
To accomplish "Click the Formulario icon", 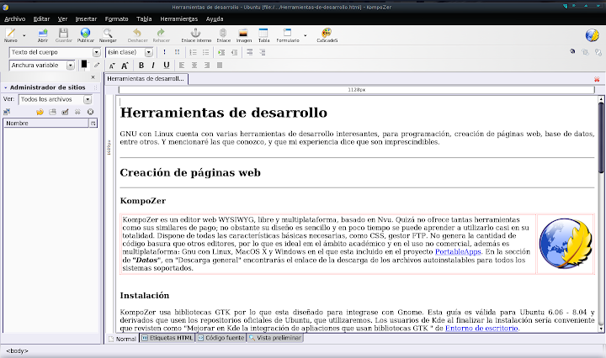I will 287,33.
